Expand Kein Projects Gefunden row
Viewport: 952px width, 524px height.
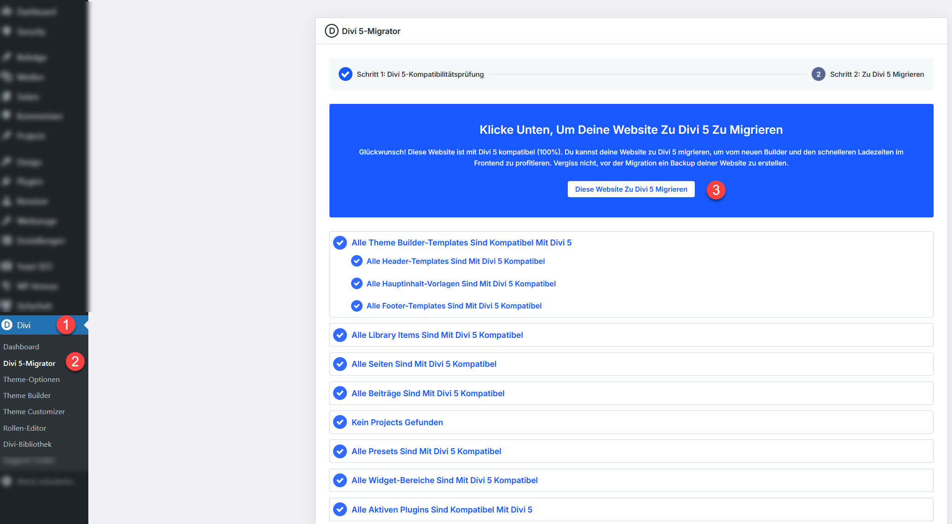point(631,422)
